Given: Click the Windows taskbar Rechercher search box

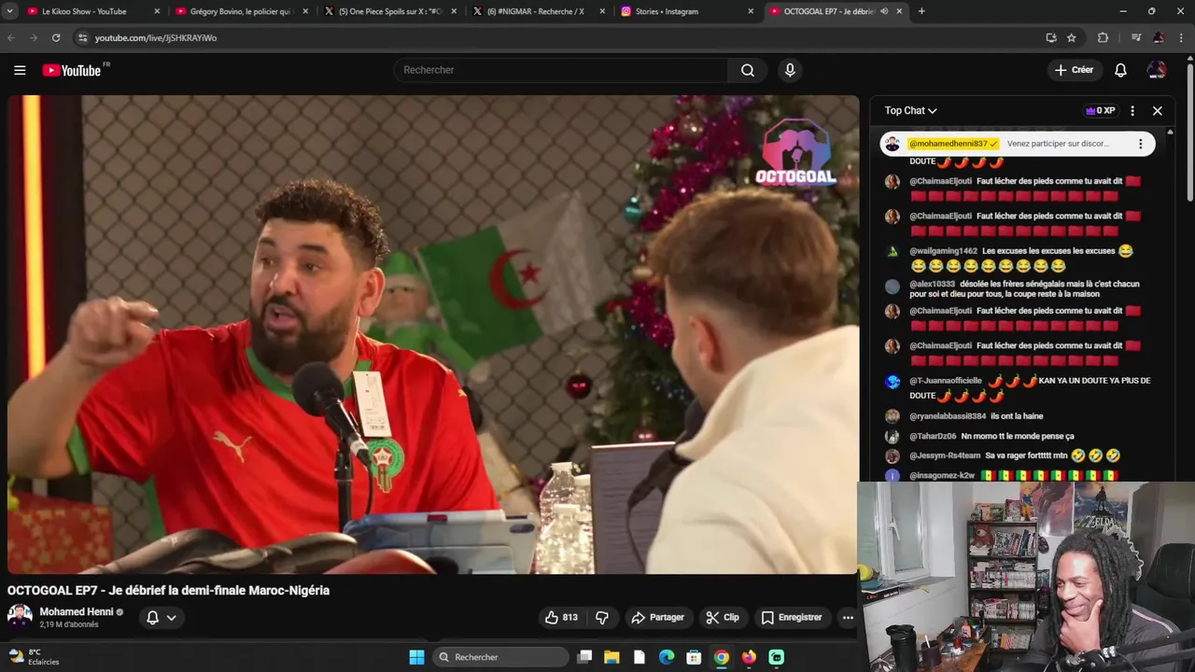Looking at the screenshot, I should point(501,657).
